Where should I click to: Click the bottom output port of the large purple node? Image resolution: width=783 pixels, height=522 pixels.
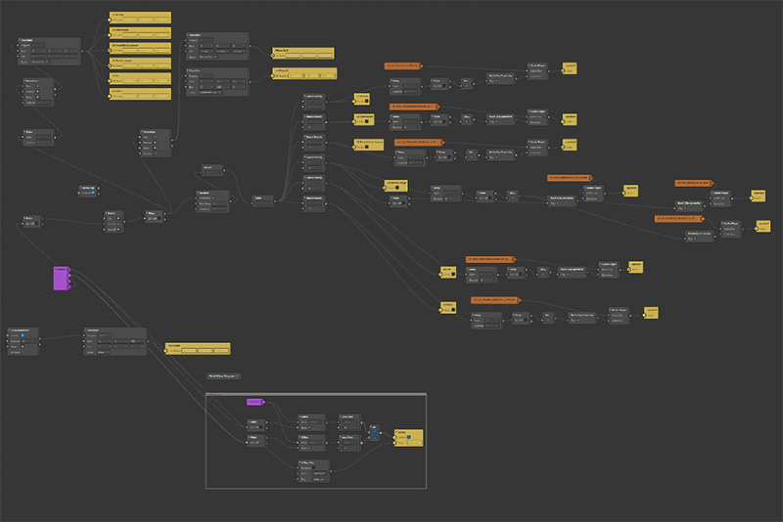tap(69, 286)
